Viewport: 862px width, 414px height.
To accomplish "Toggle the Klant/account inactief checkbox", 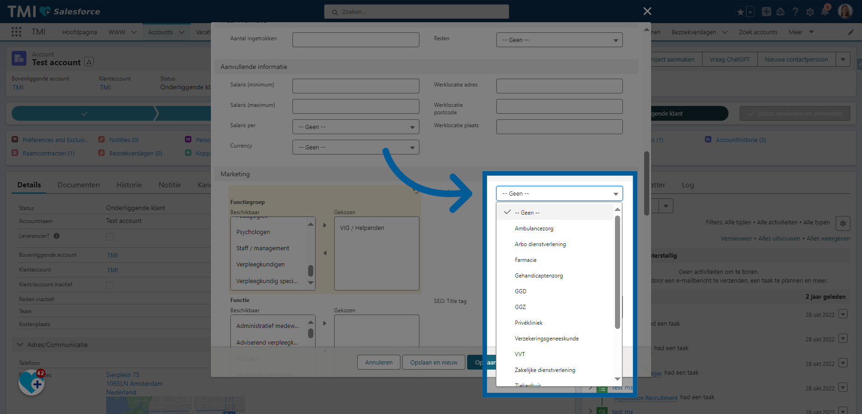I will (110, 285).
